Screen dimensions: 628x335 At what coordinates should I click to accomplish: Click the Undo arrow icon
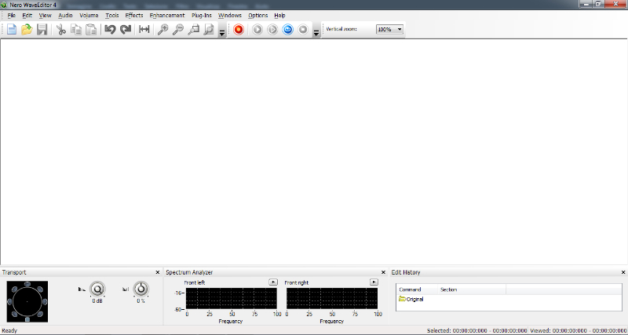pyautogui.click(x=110, y=30)
